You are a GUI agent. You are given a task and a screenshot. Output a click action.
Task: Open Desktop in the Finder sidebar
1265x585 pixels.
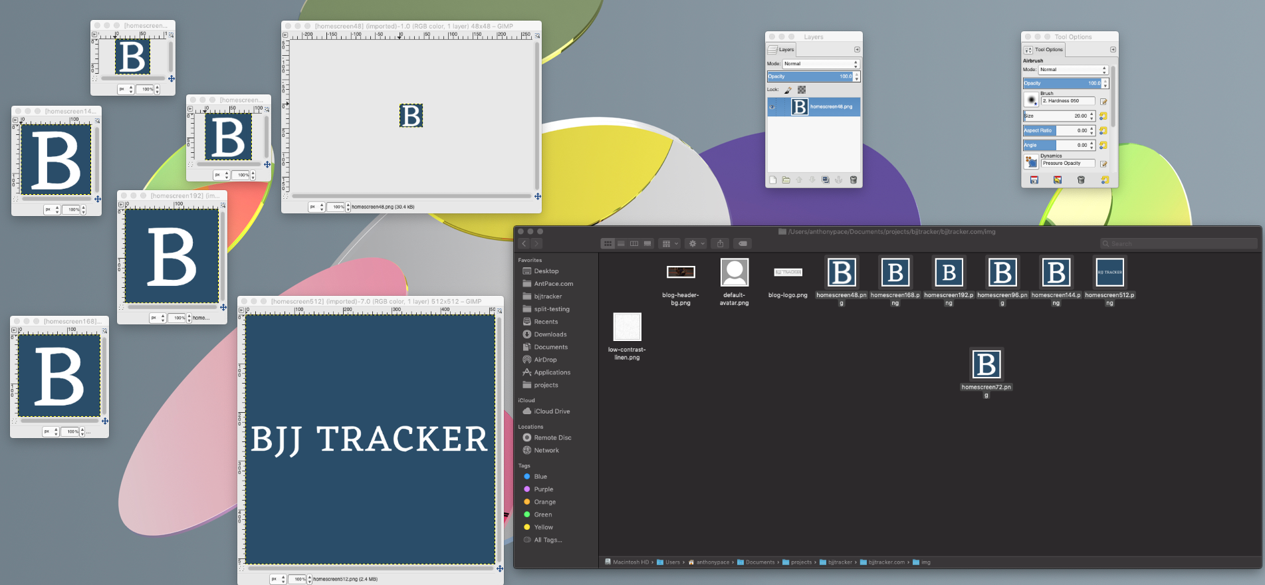(546, 271)
